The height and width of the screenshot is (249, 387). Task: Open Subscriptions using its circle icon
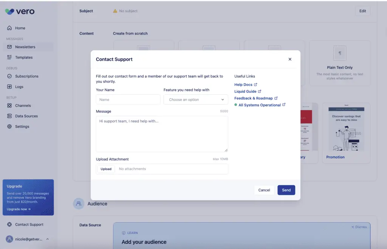click(9, 76)
